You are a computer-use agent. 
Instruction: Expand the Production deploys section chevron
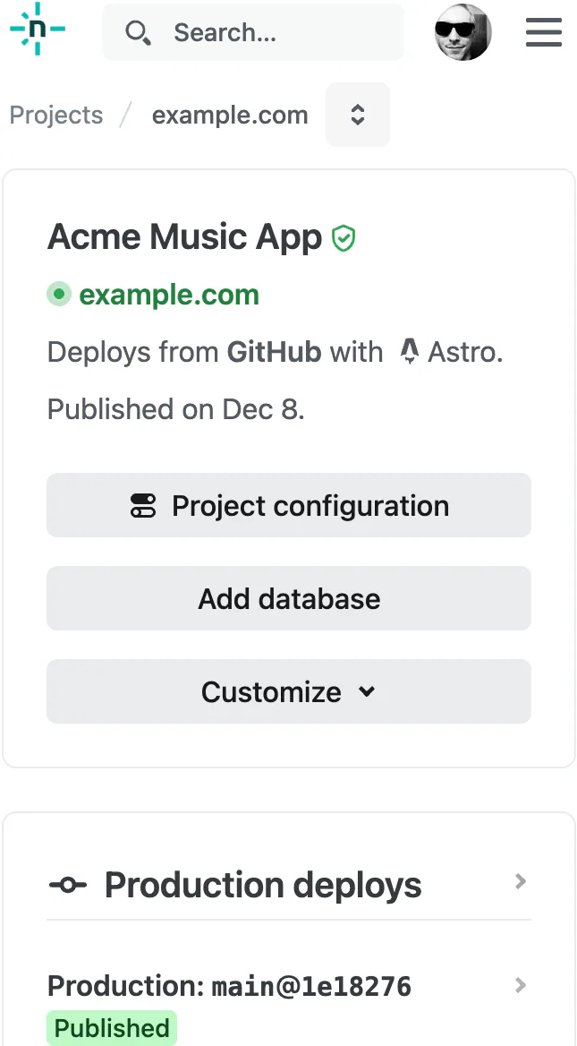(520, 882)
